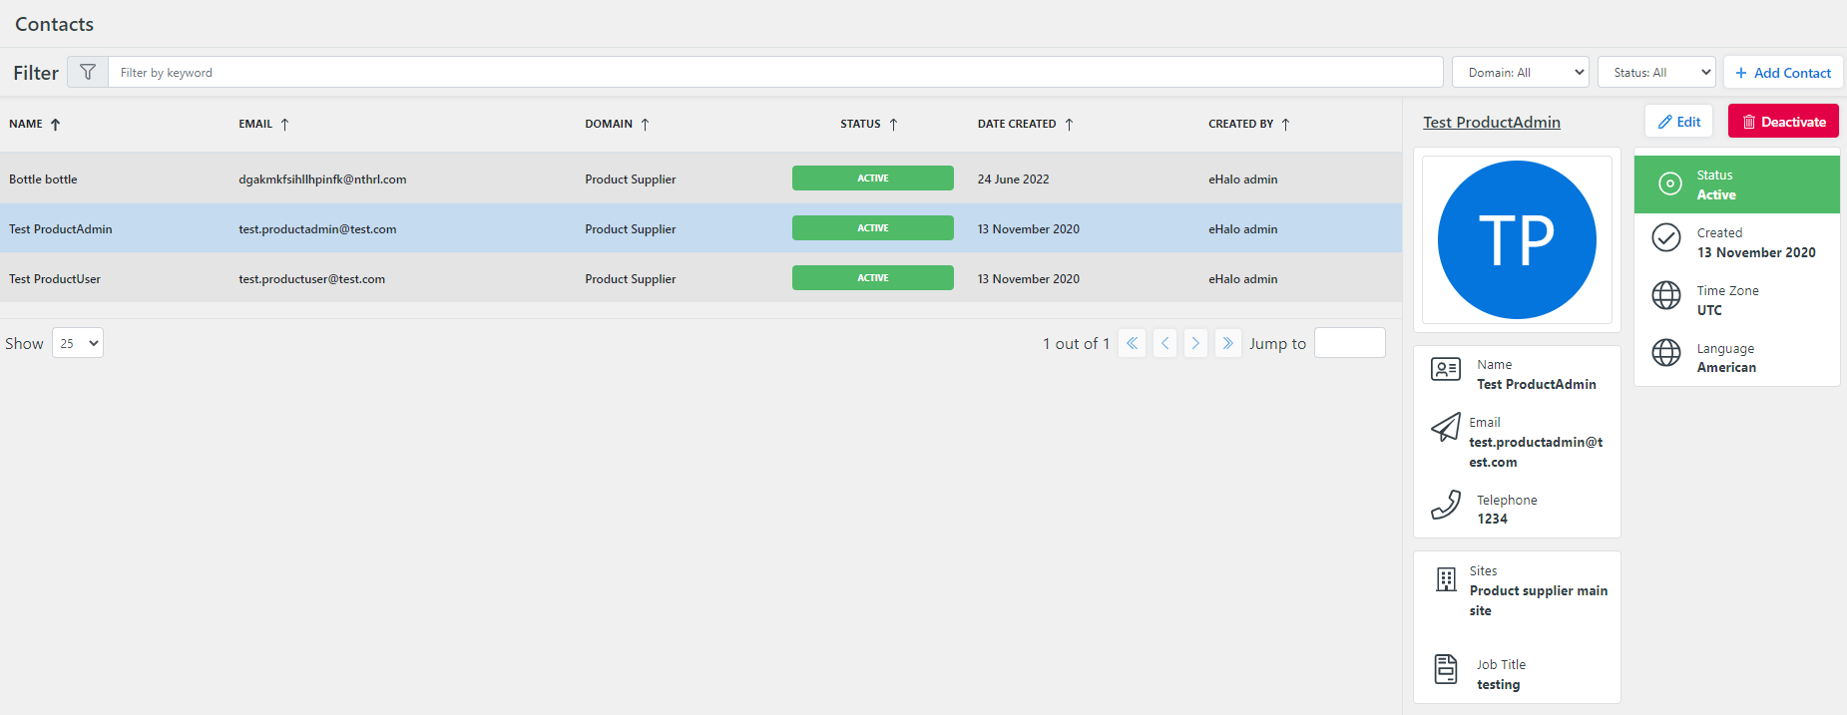
Task: Click CREATED BY column header
Action: [1241, 125]
